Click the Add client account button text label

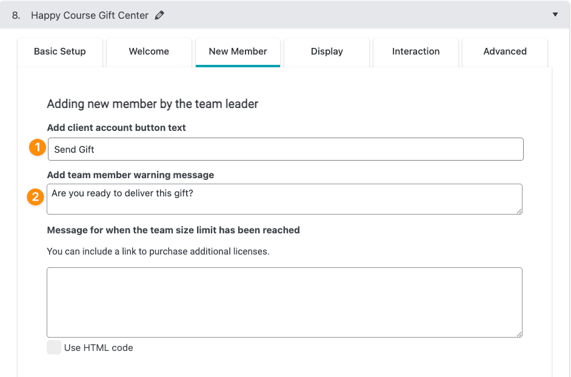click(116, 128)
